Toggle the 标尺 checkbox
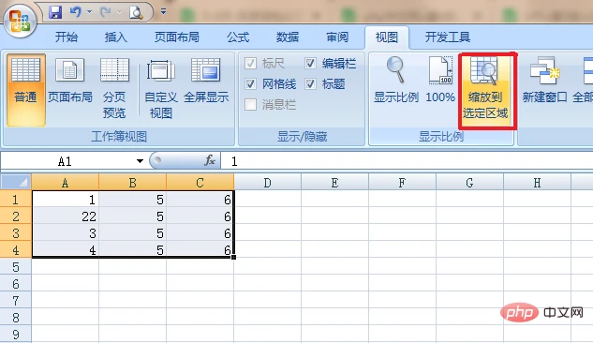Screen dimensions: 593x343 250,63
